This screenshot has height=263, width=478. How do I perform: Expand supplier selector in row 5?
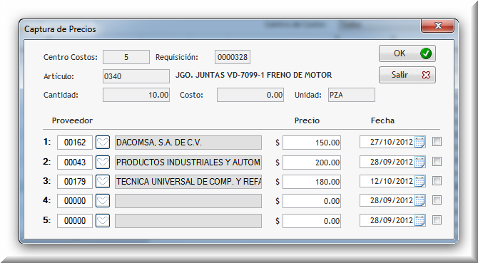[103, 221]
